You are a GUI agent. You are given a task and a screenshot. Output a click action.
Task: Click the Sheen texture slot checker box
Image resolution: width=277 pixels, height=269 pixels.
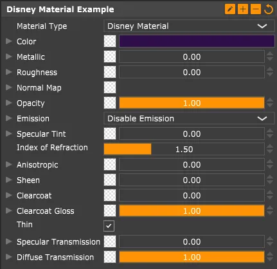point(110,180)
